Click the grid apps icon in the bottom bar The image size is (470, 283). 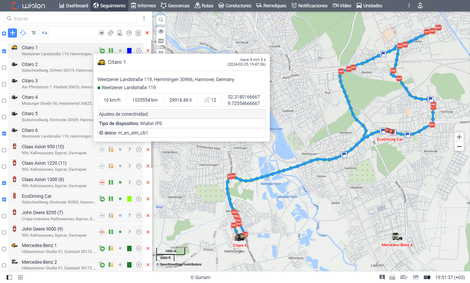click(x=20, y=277)
